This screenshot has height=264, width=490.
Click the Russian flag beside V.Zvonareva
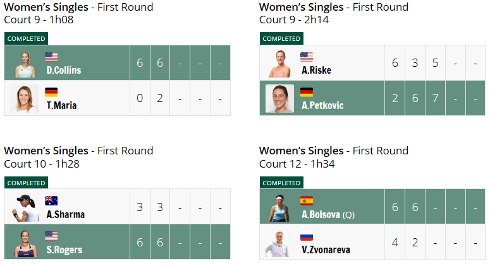[x=307, y=238]
